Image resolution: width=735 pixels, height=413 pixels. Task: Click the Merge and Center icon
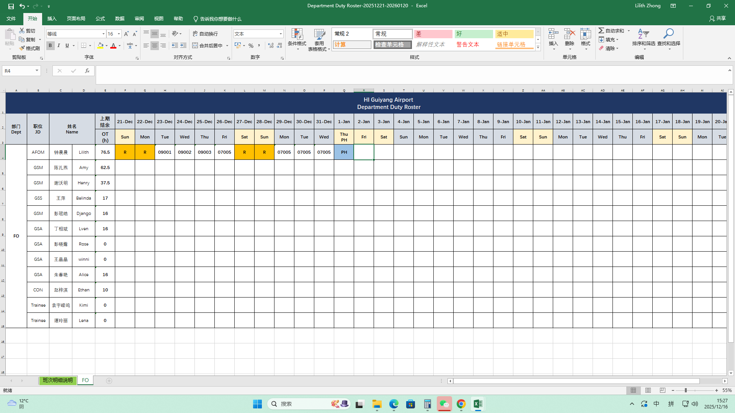pos(195,46)
